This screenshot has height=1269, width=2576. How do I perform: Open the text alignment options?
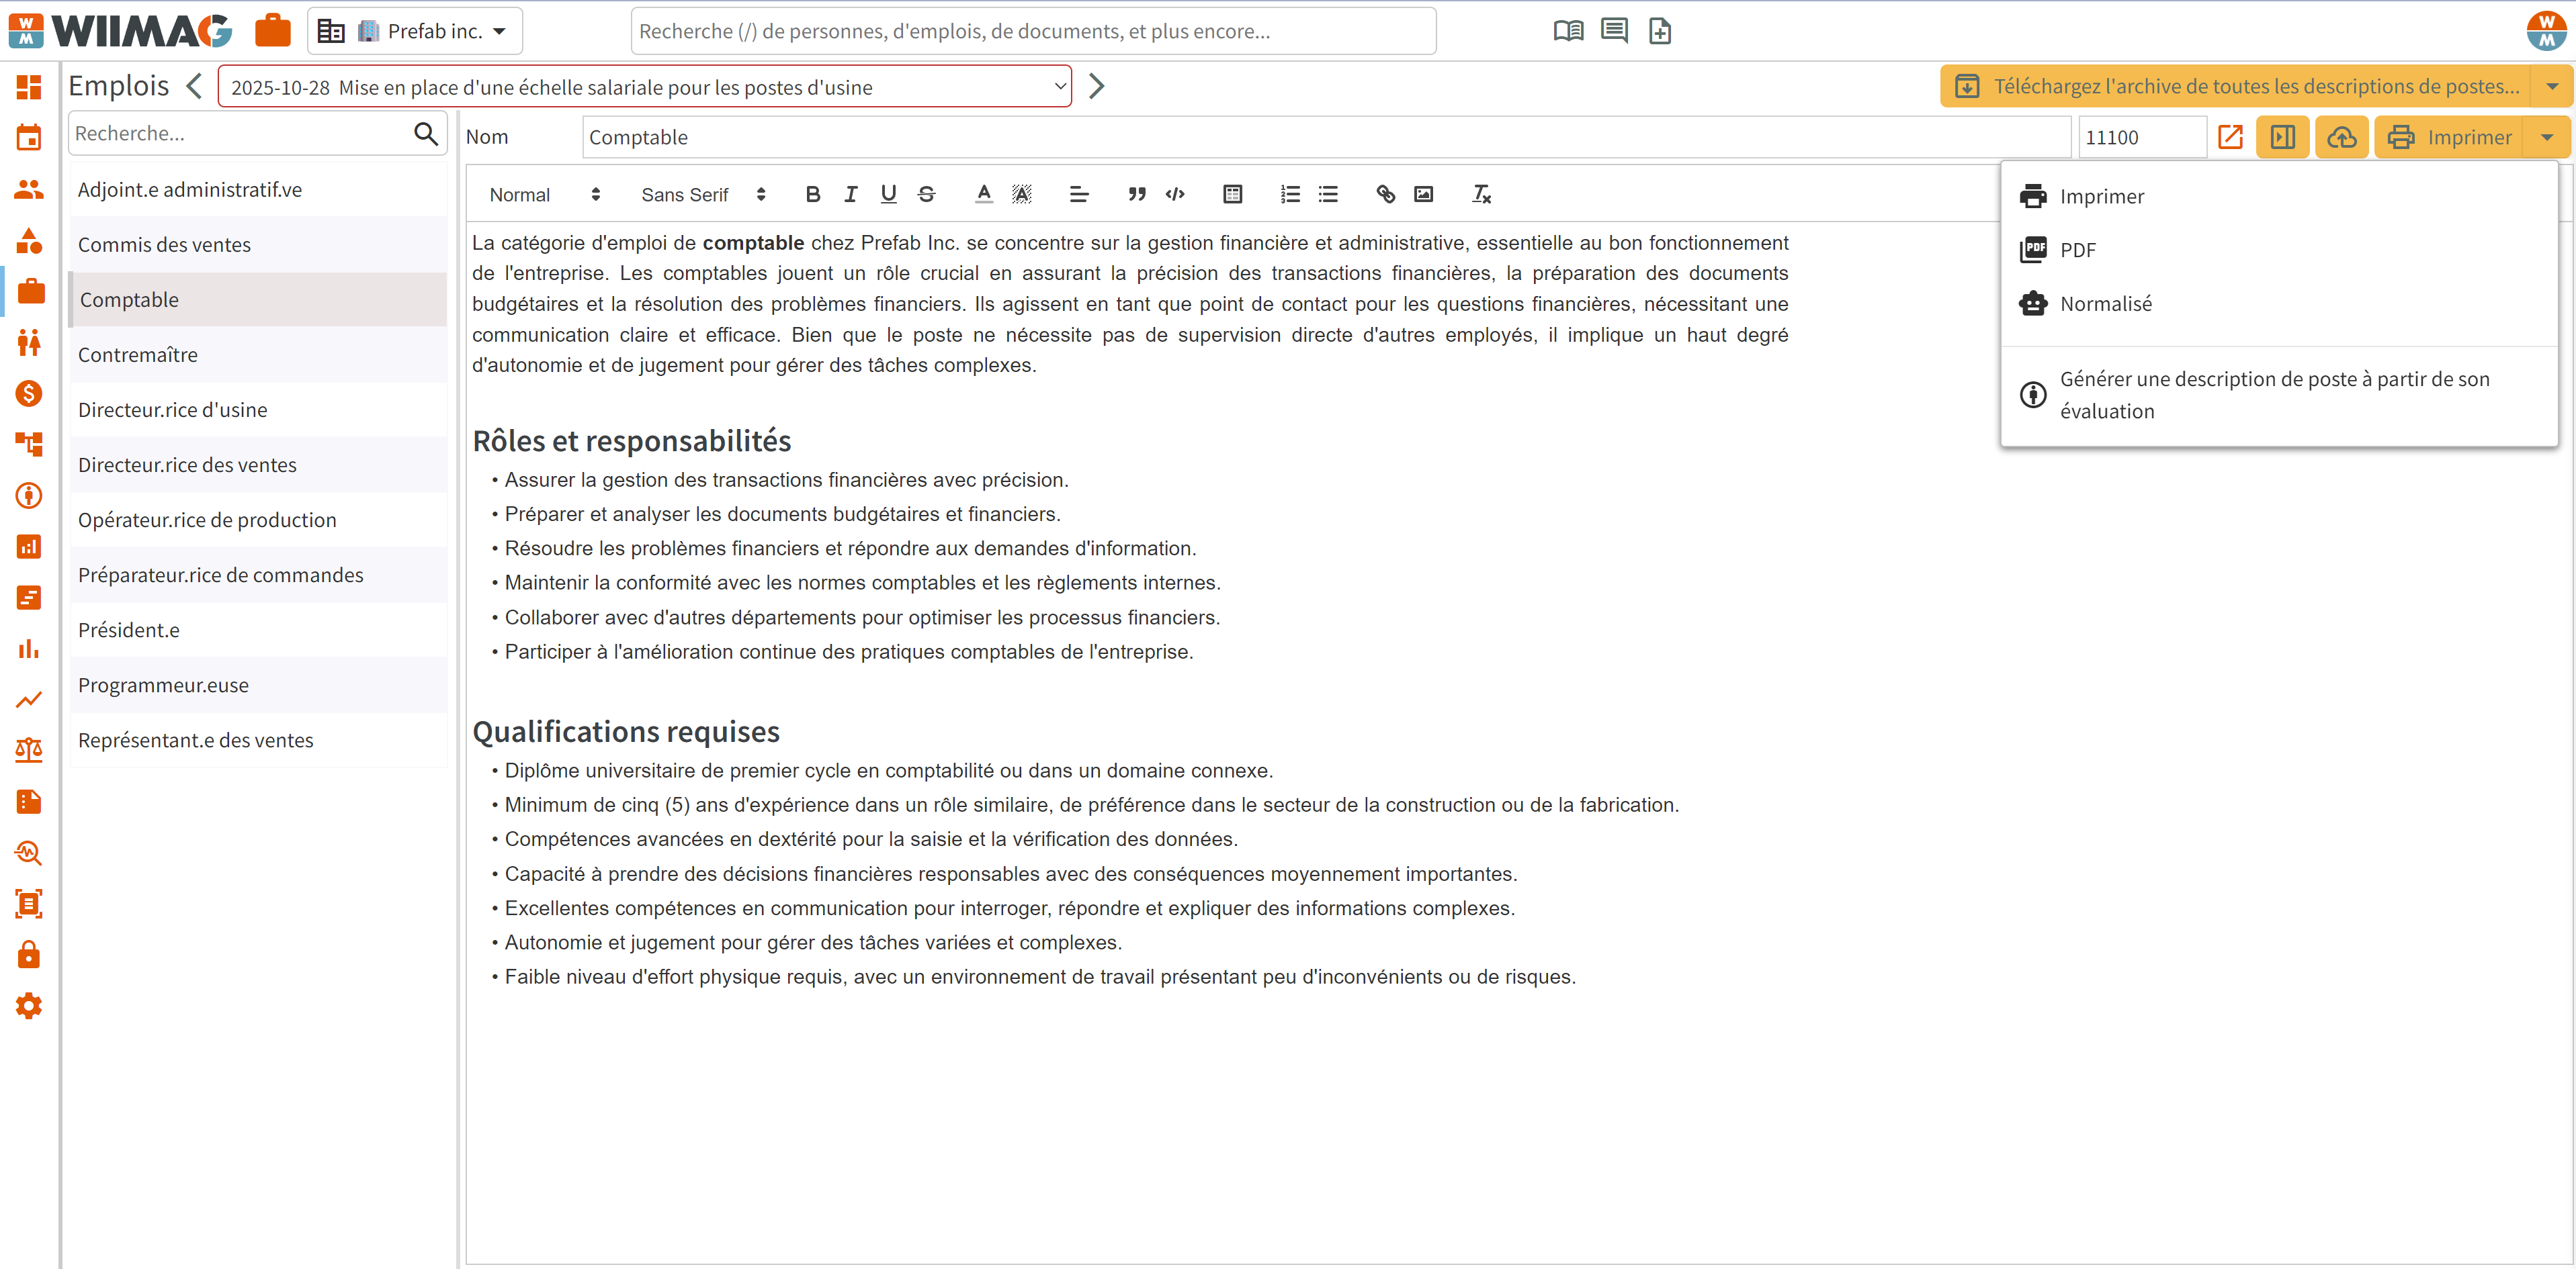coord(1079,194)
